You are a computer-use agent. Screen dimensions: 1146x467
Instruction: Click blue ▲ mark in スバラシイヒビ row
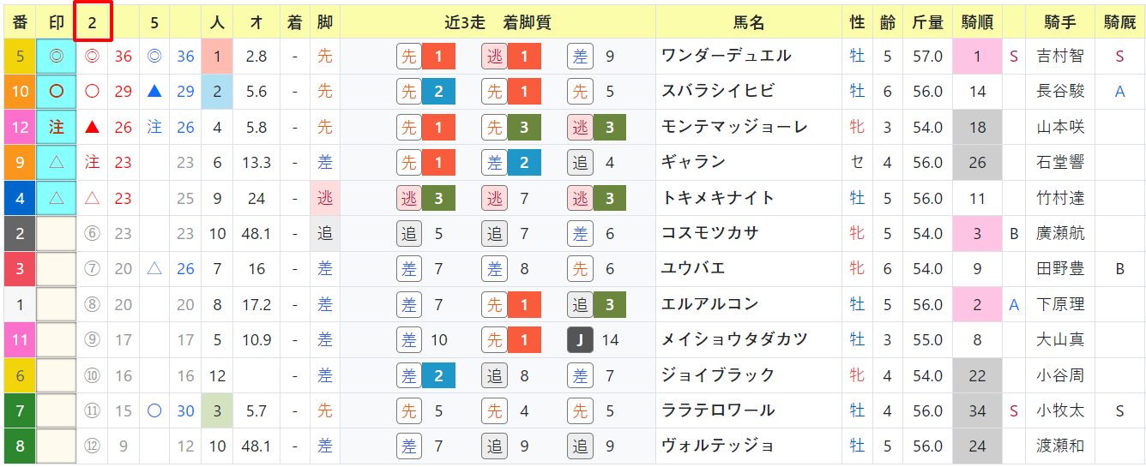[154, 92]
